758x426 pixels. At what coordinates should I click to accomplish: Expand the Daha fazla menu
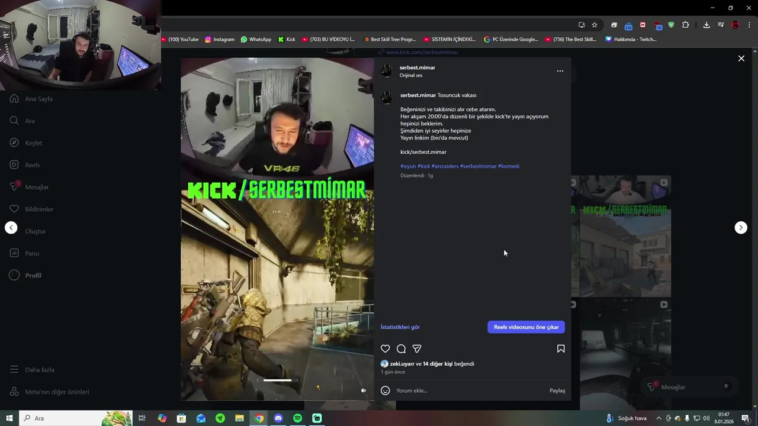point(33,370)
